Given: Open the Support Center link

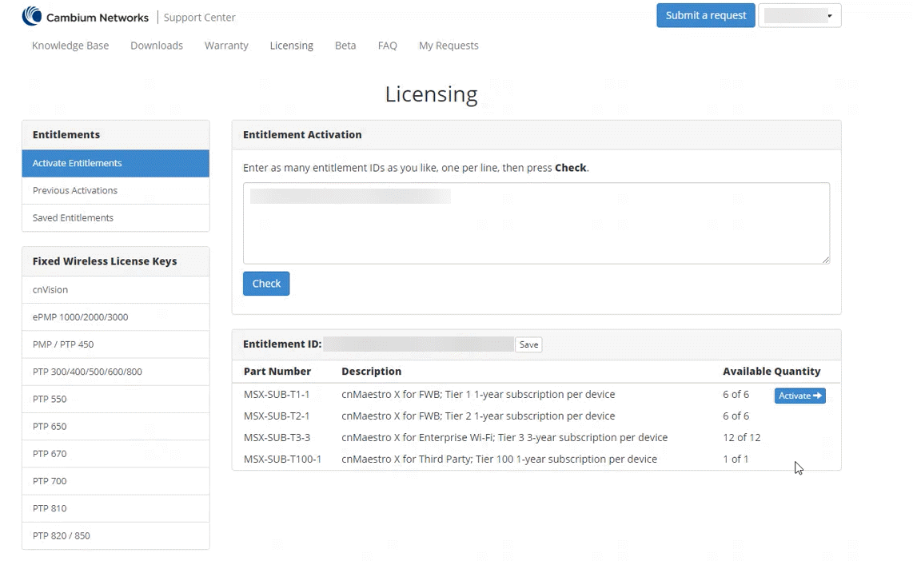Looking at the screenshot, I should [x=200, y=18].
